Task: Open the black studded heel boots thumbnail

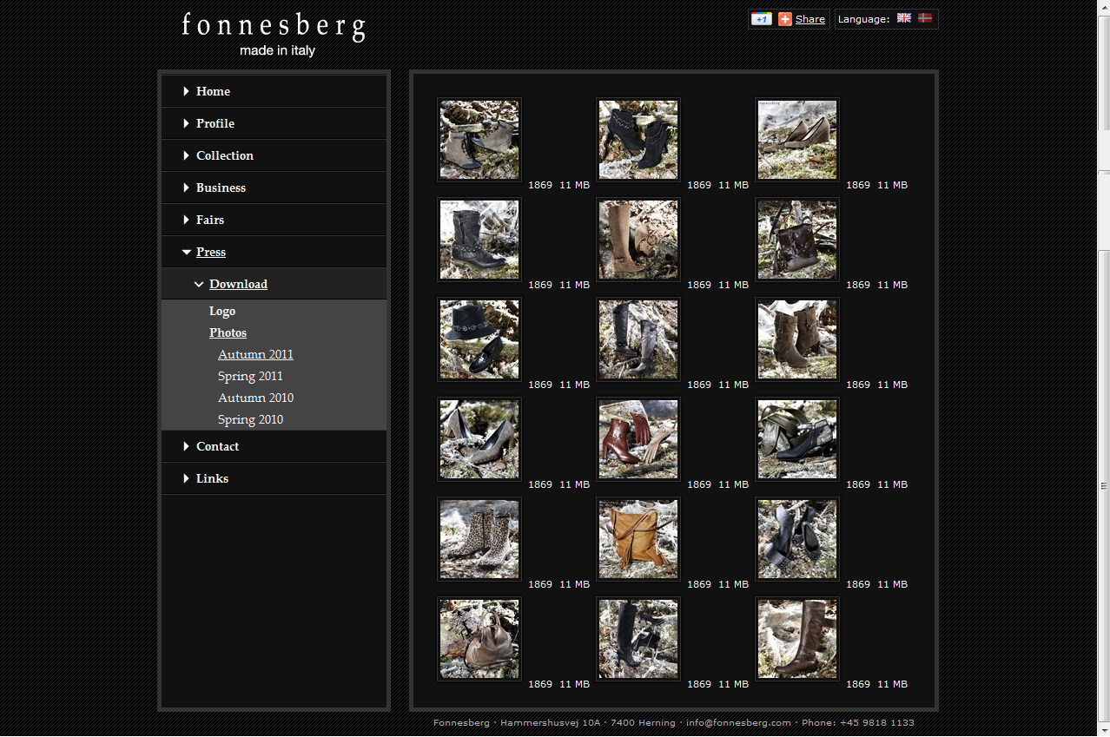Action: coord(638,140)
